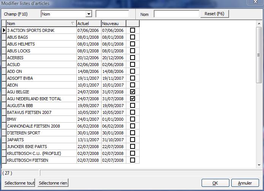Uncheck AGU NEDERLAND BIKE TOTAL checkbox

(133, 98)
